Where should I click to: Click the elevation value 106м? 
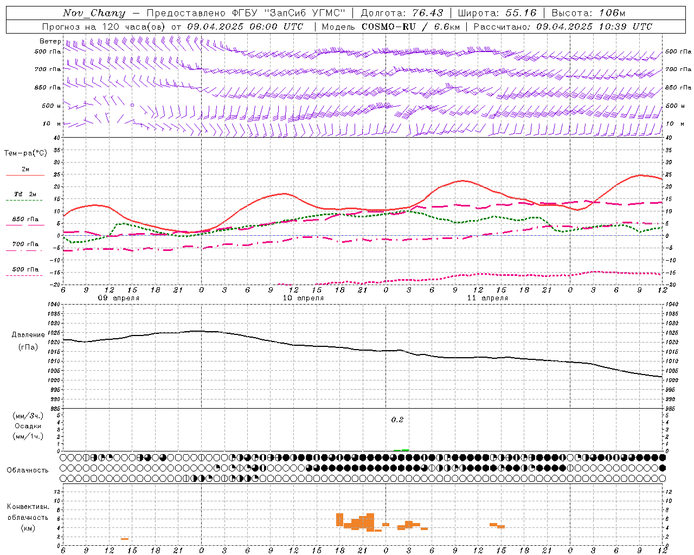(612, 13)
